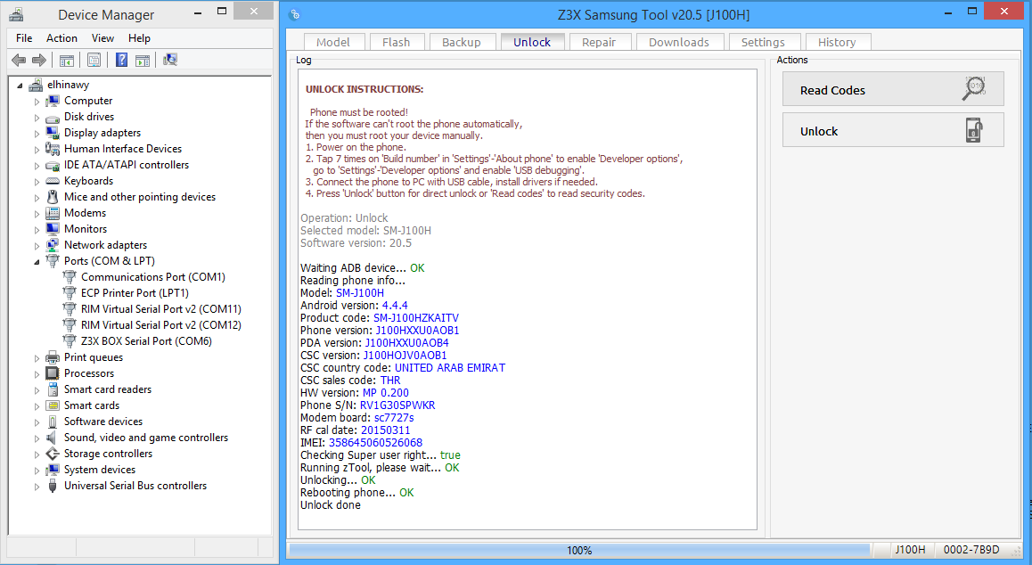1032x565 pixels.
Task: Click the Print queues printer icon
Action: 53,357
